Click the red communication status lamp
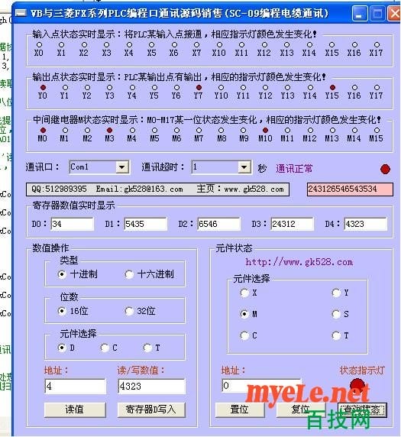The image size is (401, 437). pyautogui.click(x=385, y=169)
